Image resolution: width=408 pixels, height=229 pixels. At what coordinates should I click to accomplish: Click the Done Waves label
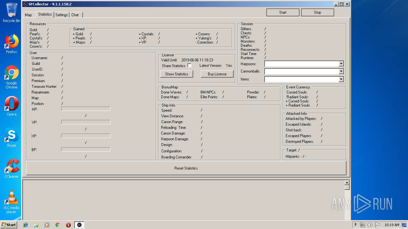171,92
